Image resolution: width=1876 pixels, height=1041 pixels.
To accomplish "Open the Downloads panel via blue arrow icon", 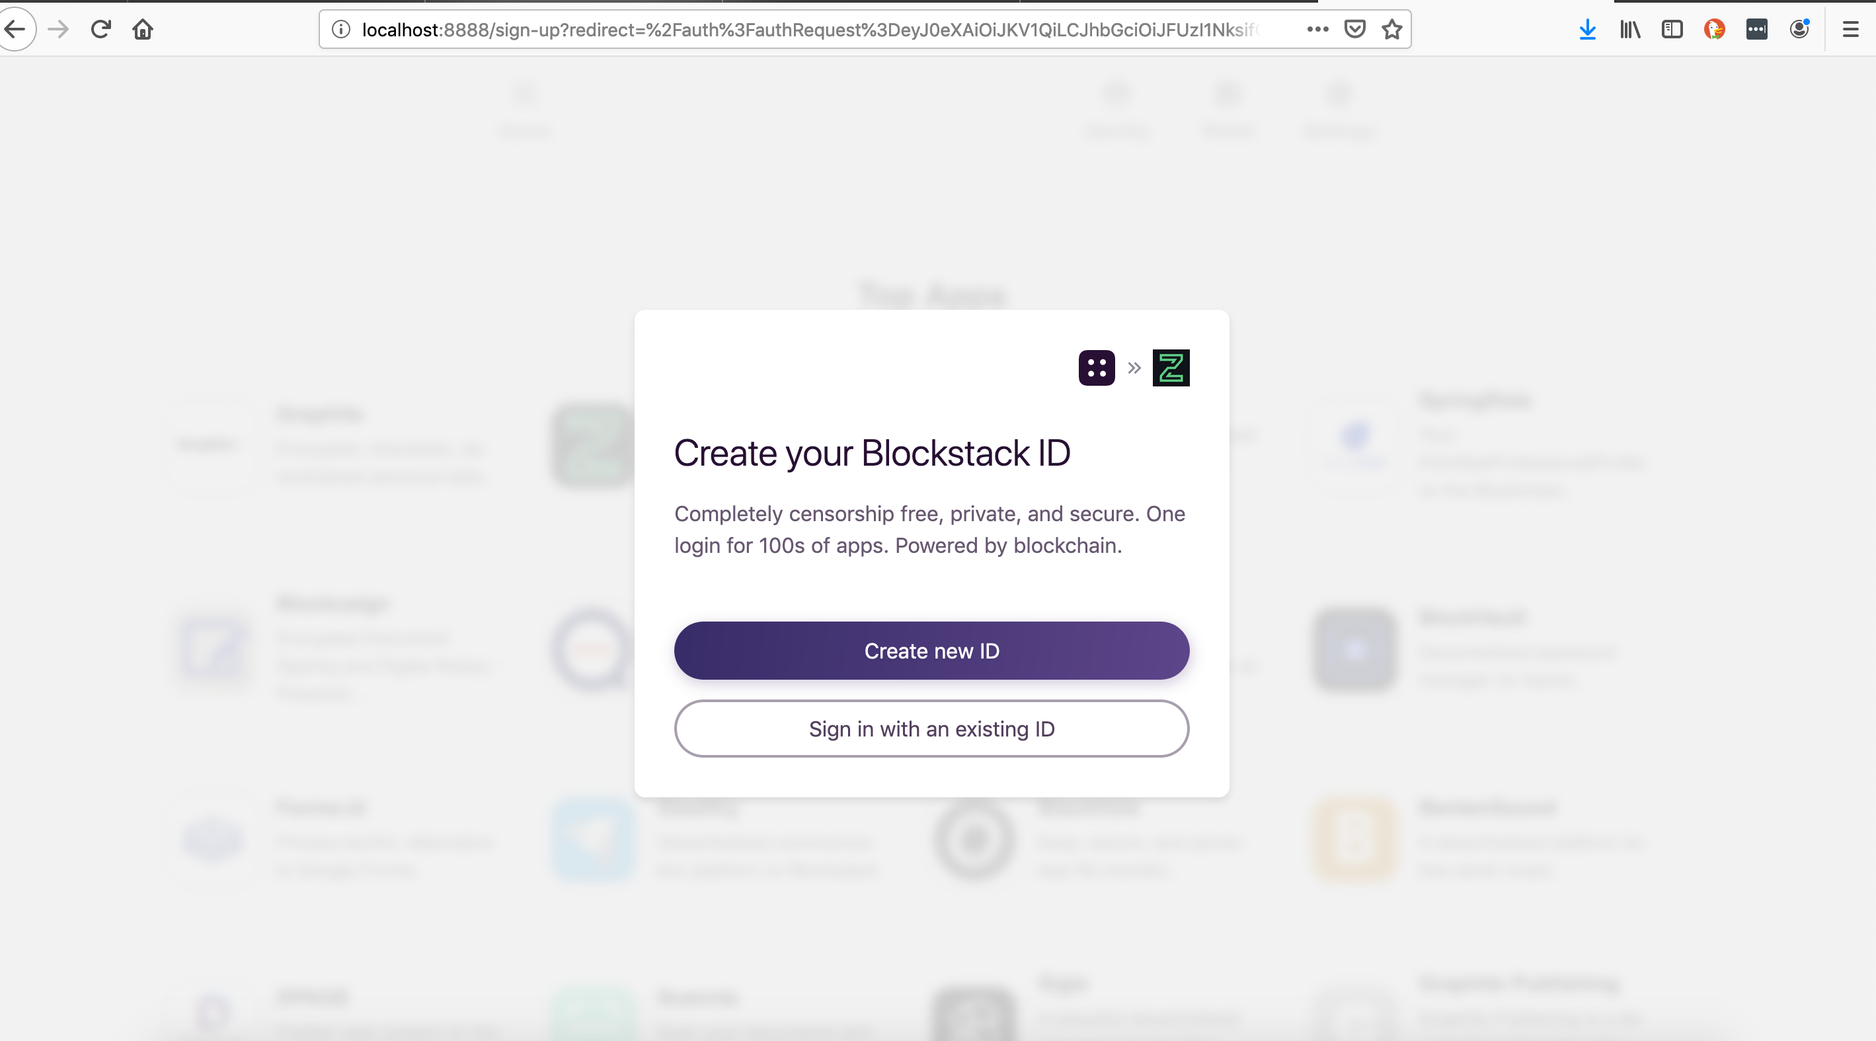I will [x=1588, y=29].
